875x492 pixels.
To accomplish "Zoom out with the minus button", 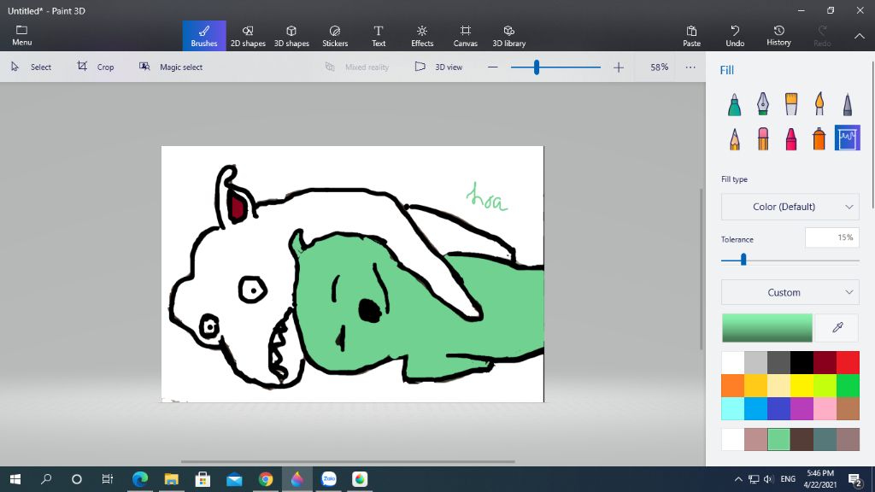I will 492,67.
